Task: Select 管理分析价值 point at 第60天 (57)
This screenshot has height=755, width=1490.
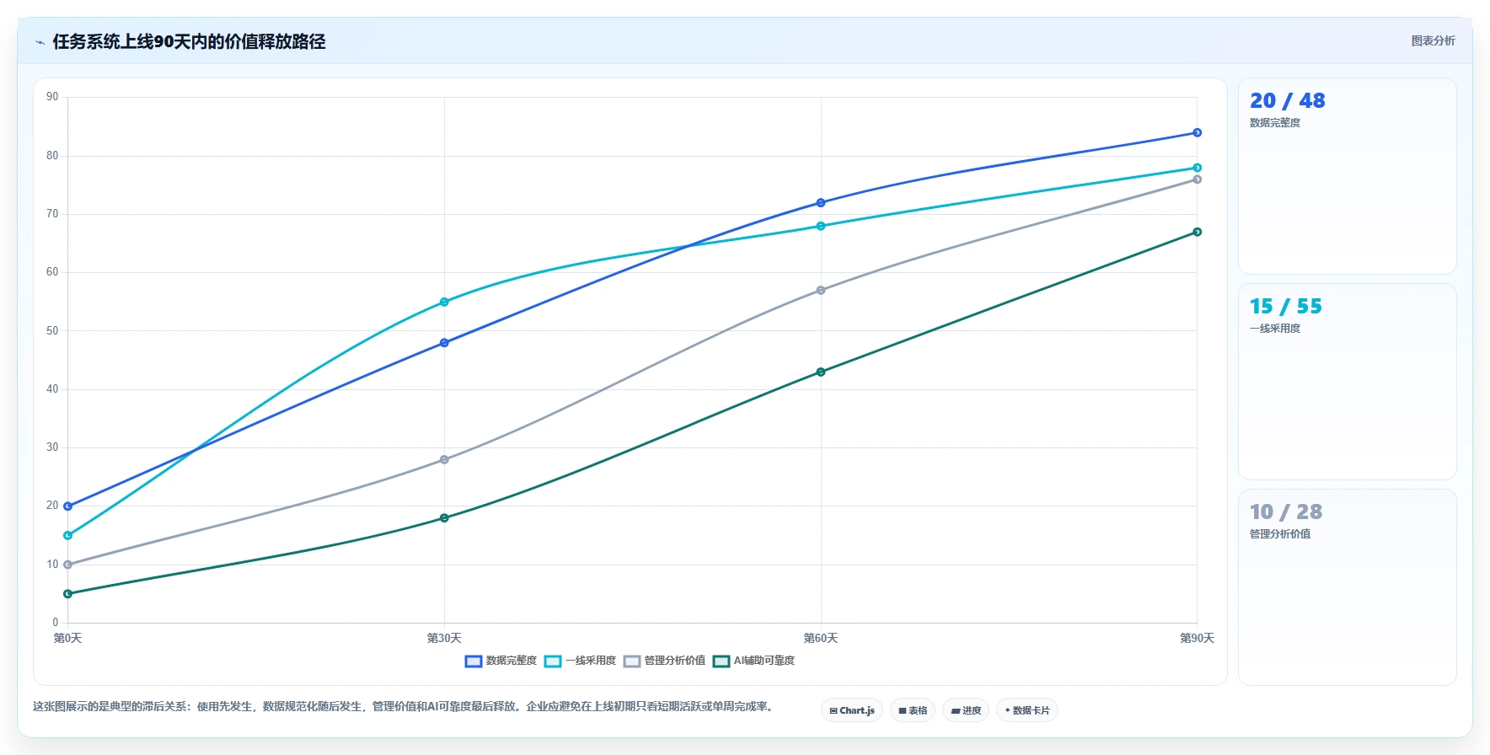Action: coord(821,291)
